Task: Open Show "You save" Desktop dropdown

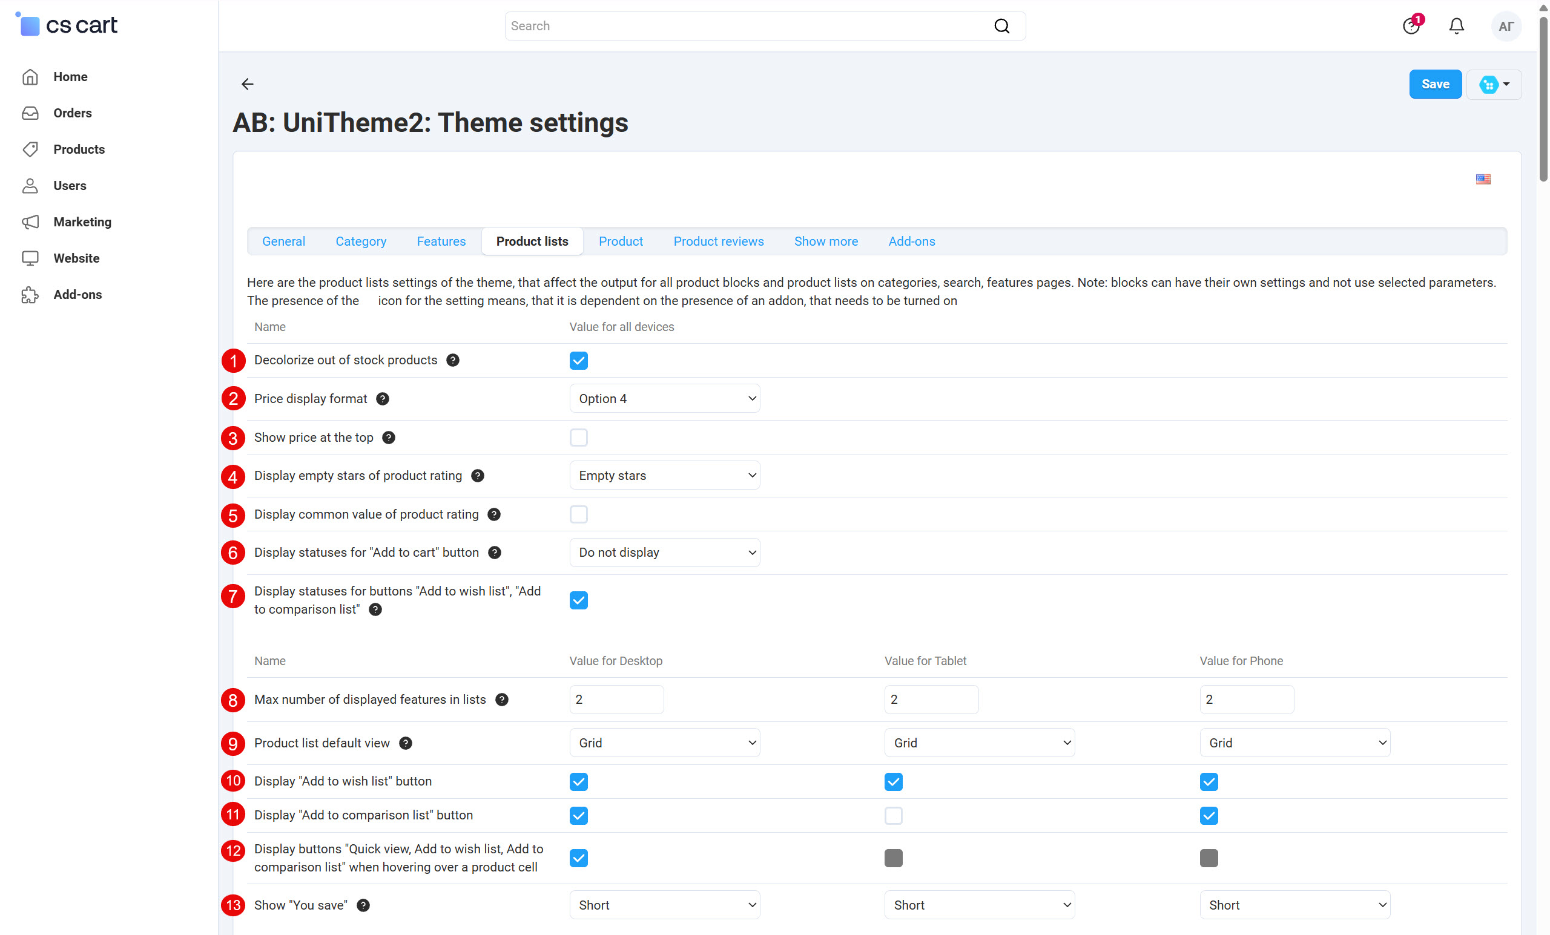Action: (664, 905)
